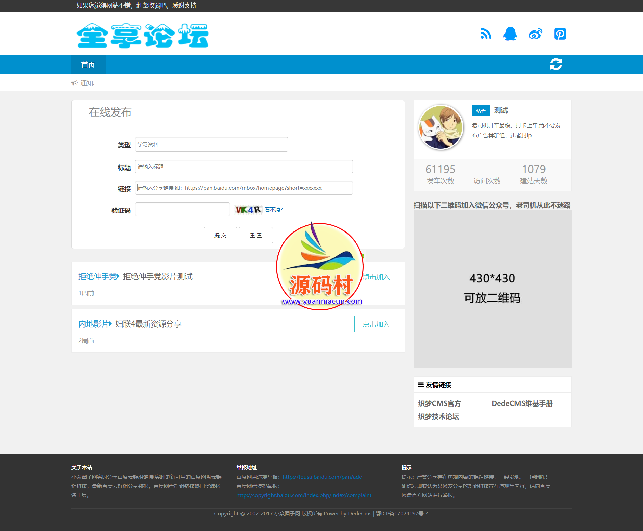Click the site logo 全享论坛

pos(143,36)
